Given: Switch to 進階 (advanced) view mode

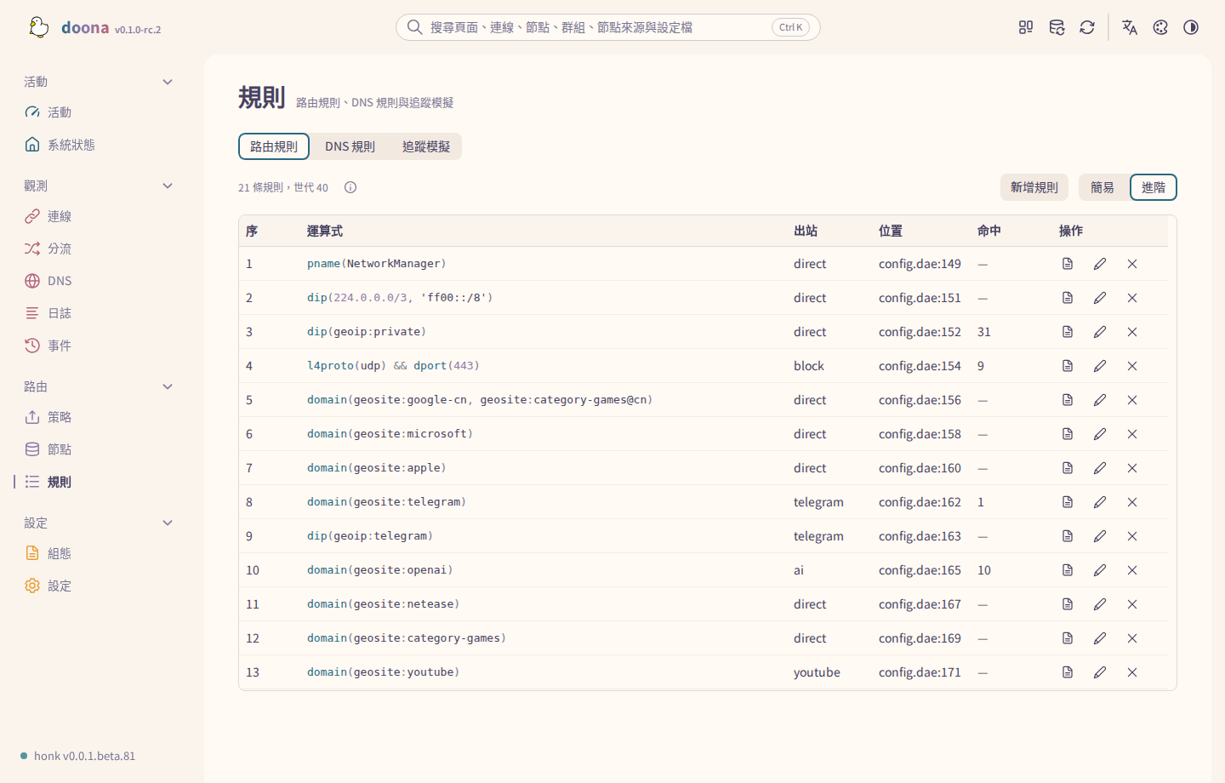Looking at the screenshot, I should (x=1154, y=187).
